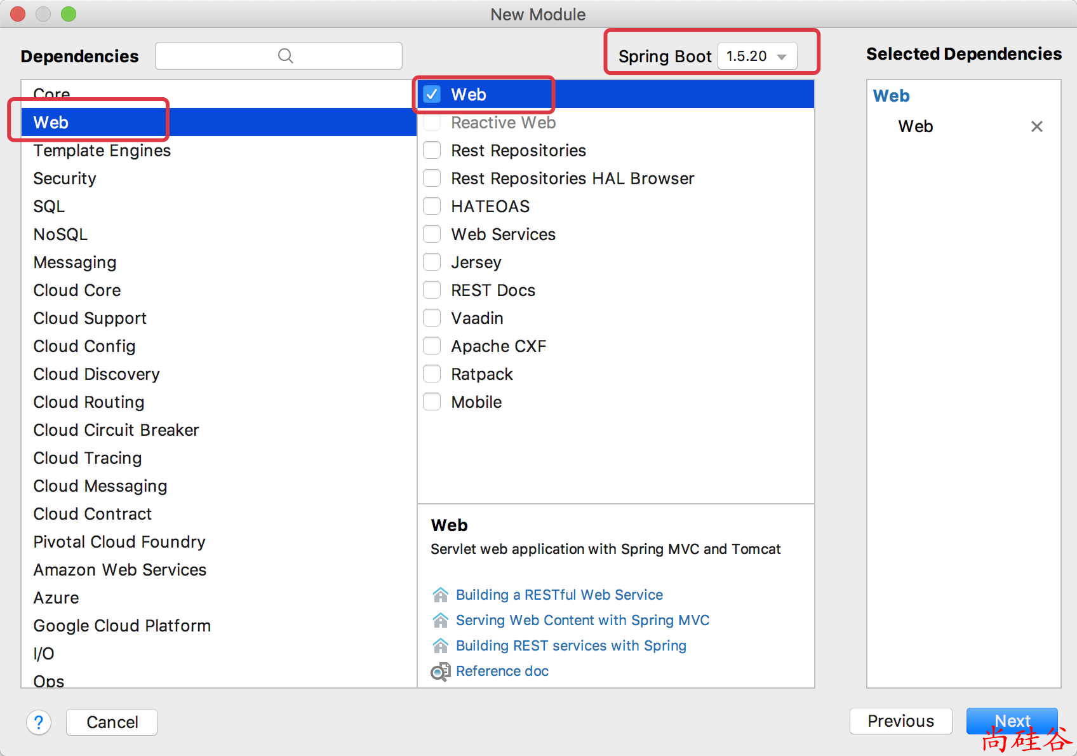The height and width of the screenshot is (756, 1077).
Task: Choose the Cloud Config category
Action: click(x=218, y=346)
